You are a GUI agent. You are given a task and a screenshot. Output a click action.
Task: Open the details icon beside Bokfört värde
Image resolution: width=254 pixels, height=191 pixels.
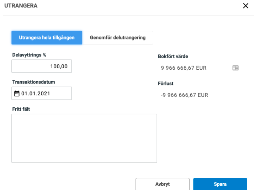tap(236, 68)
